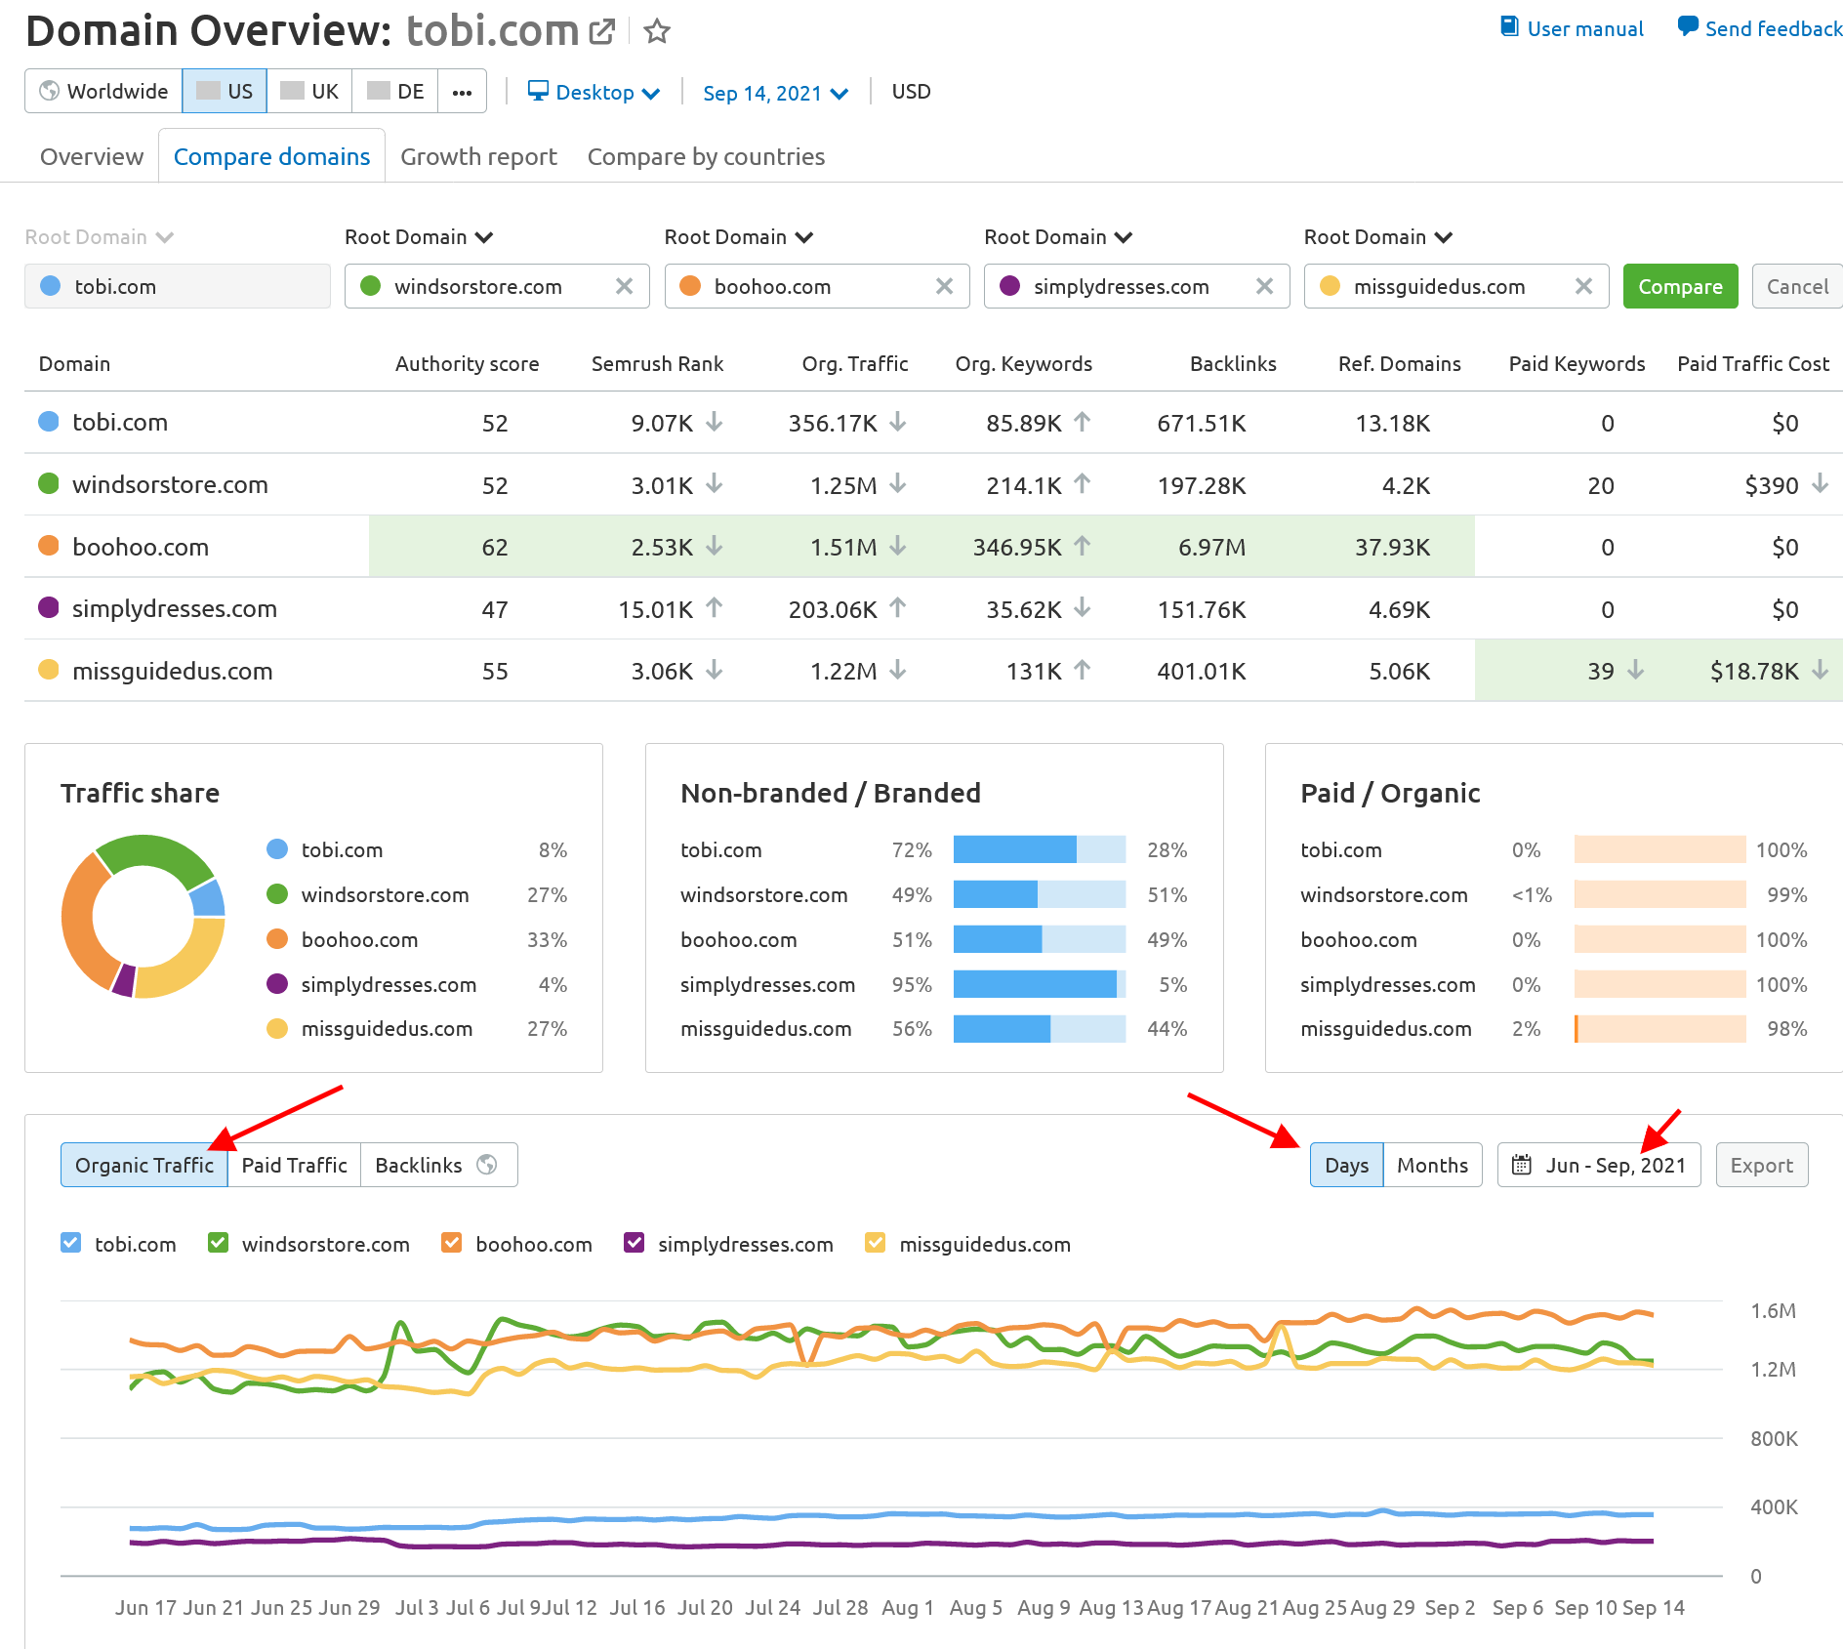Open Compare by countries tab
The height and width of the screenshot is (1649, 1843).
tap(706, 157)
